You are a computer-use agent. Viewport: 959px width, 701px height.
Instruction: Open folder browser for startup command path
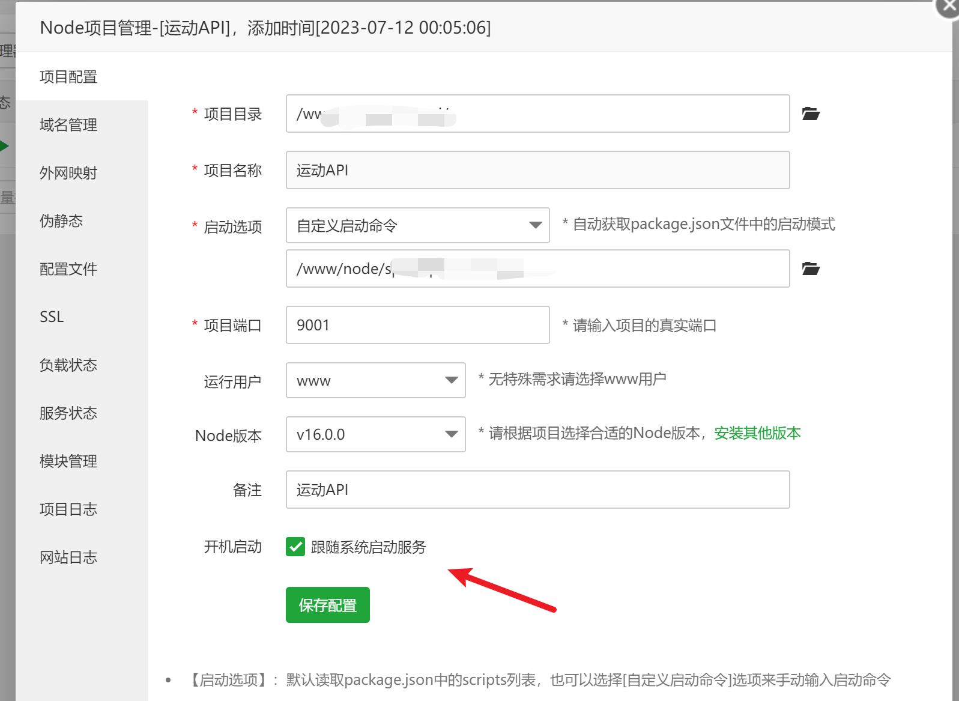pos(811,269)
